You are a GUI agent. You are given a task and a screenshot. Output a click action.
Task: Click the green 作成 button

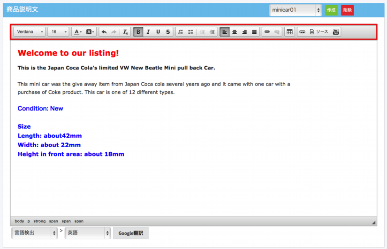tap(331, 10)
